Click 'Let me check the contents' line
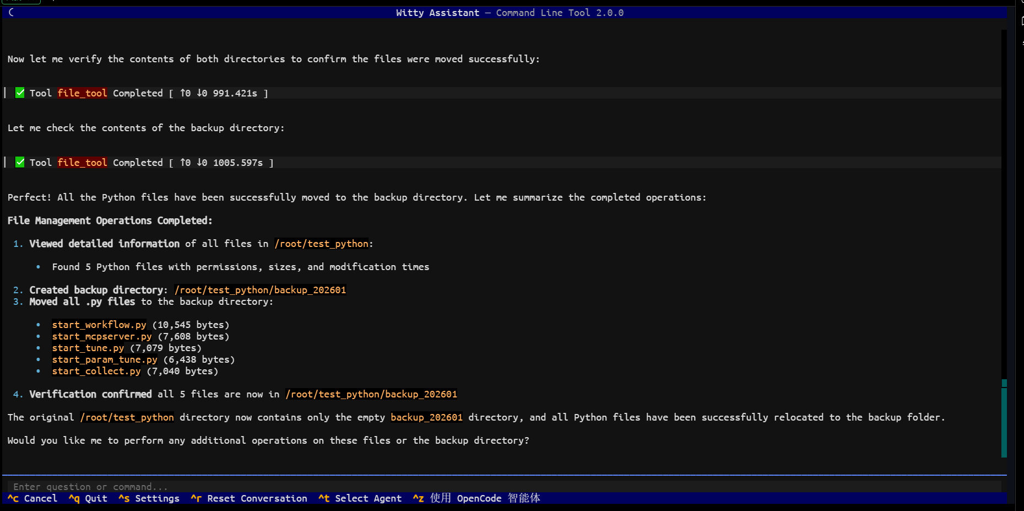The width and height of the screenshot is (1024, 511). click(x=146, y=128)
